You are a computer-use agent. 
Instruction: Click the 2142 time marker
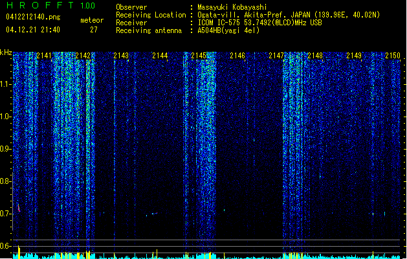(x=83, y=56)
